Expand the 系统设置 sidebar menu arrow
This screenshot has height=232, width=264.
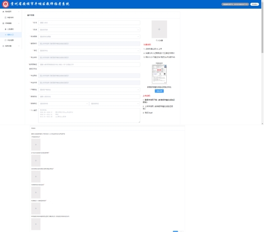(19, 46)
